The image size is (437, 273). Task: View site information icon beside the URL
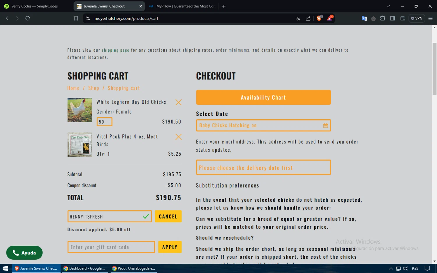click(x=88, y=18)
